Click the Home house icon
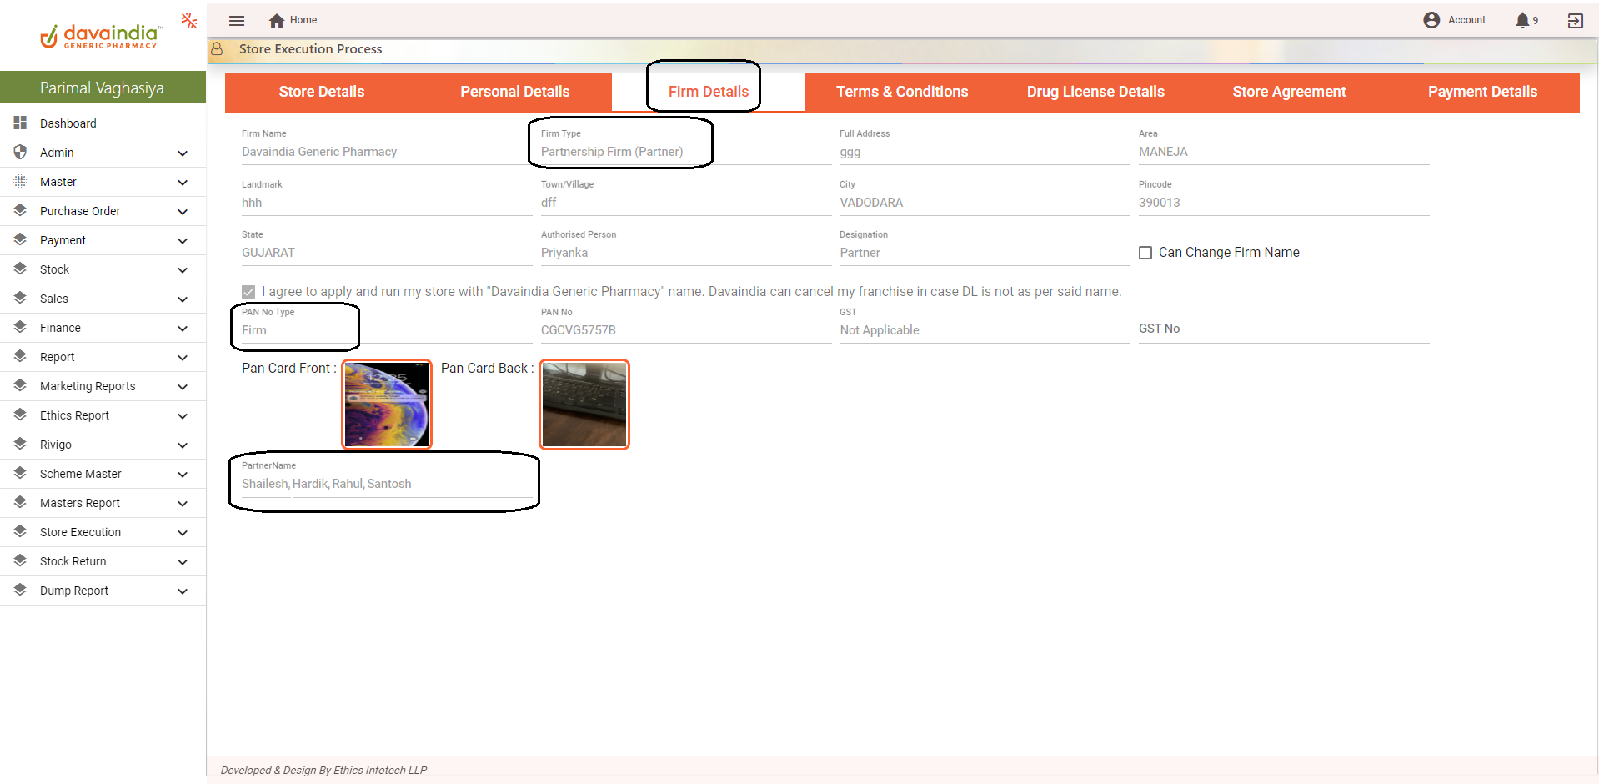 tap(277, 21)
